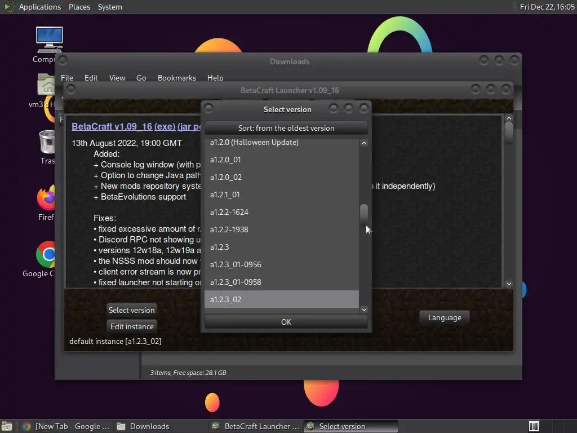Select version a1.2.0_01
Image resolution: width=577 pixels, height=433 pixels.
282,160
